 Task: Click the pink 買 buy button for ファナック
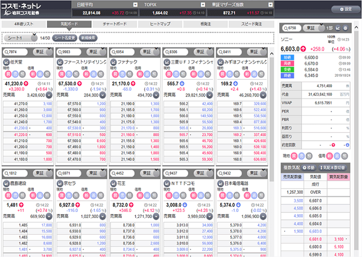(115, 74)
